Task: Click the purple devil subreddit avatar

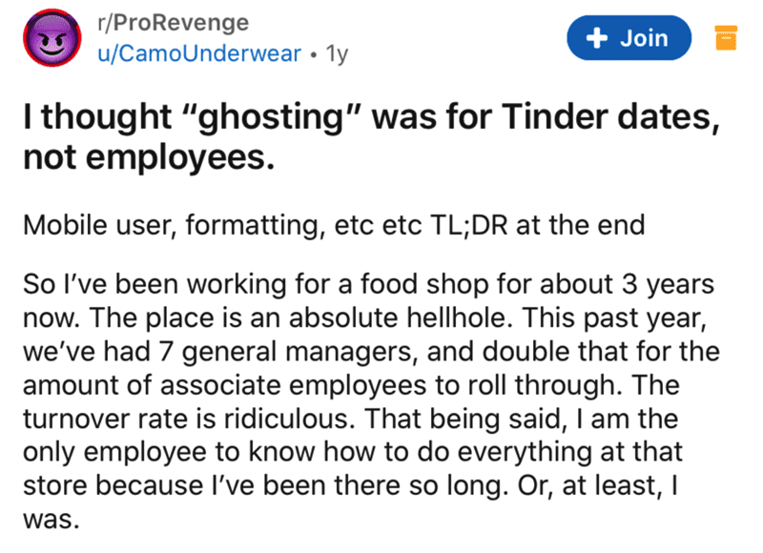Action: tap(52, 37)
